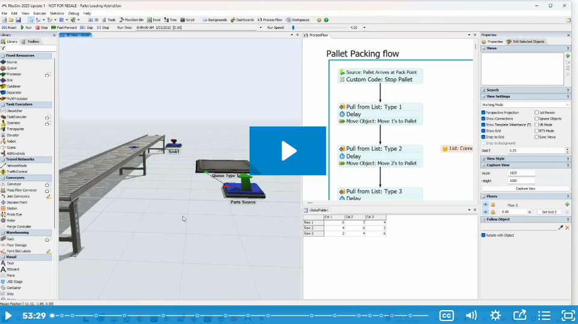Open the Statistics menu
Viewport: 578px width, 324px height.
click(57, 13)
